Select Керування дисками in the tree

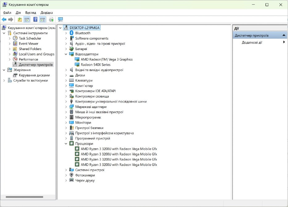pos(34,75)
